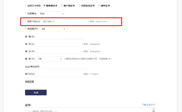182x112 pixels.
Task: Click the 生成 button
Action: [36, 93]
